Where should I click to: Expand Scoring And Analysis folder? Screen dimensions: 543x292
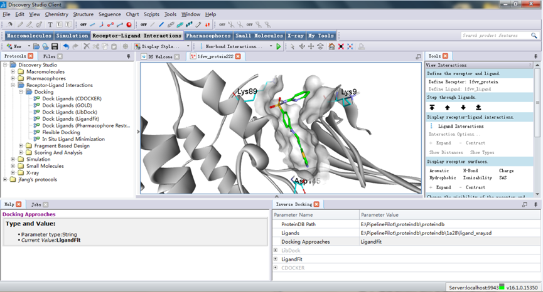point(21,152)
